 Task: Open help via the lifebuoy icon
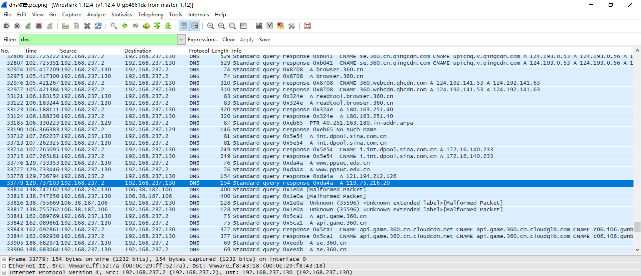(307, 26)
